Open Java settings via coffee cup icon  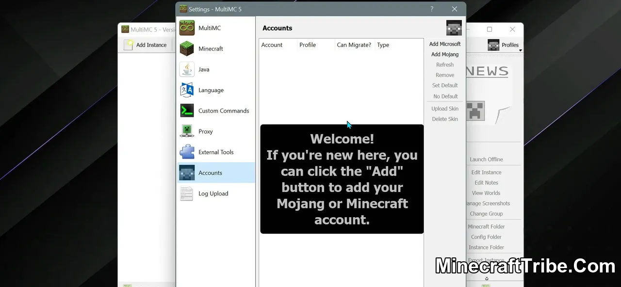tap(187, 69)
